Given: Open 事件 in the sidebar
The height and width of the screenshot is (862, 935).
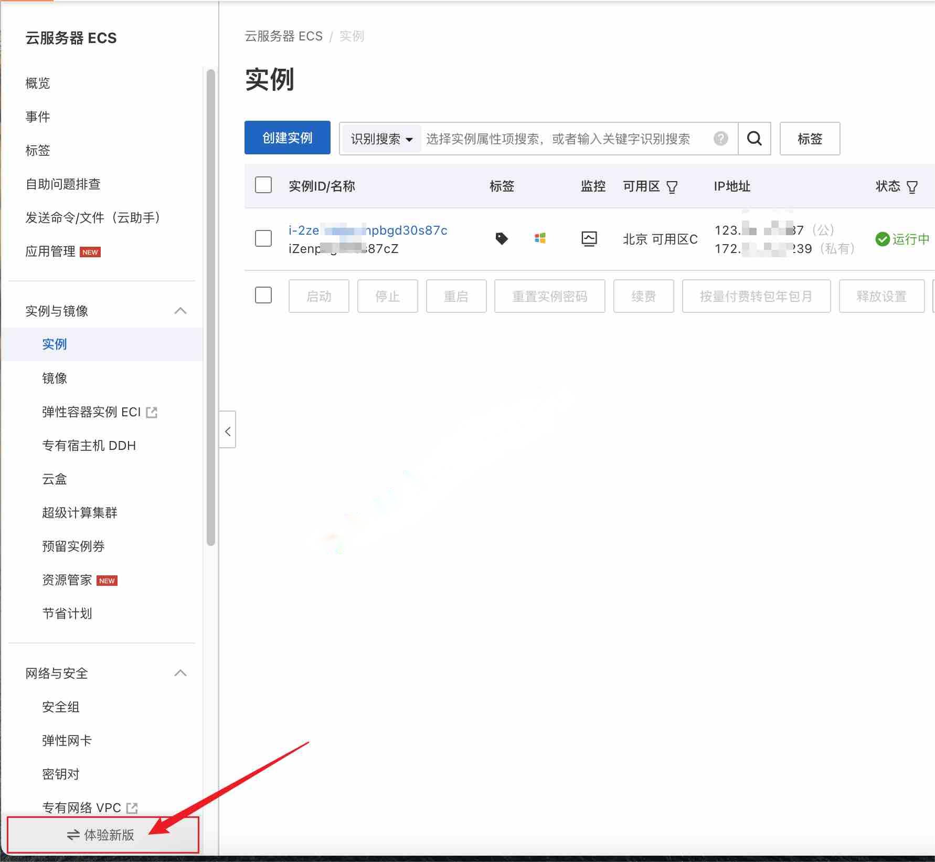Looking at the screenshot, I should (x=38, y=117).
